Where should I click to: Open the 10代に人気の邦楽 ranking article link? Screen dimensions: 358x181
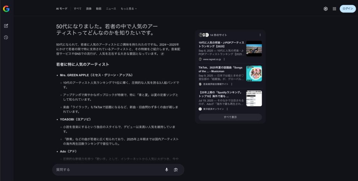tap(221, 44)
